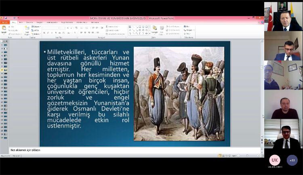Open the Yerleştir arrange dropdown
The image size is (303, 175).
pos(154,30)
